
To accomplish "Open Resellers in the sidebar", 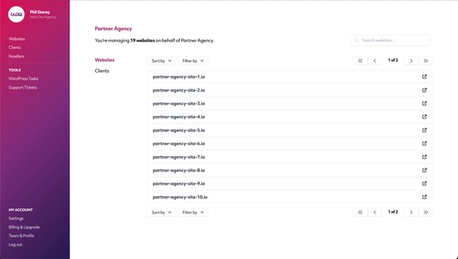I will click(16, 56).
